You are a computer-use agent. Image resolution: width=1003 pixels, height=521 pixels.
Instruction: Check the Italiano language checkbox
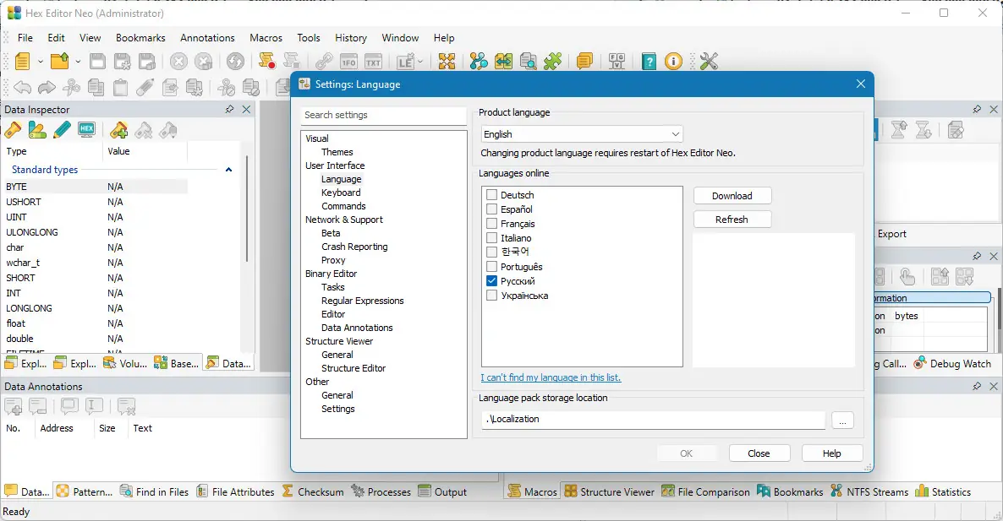point(492,237)
